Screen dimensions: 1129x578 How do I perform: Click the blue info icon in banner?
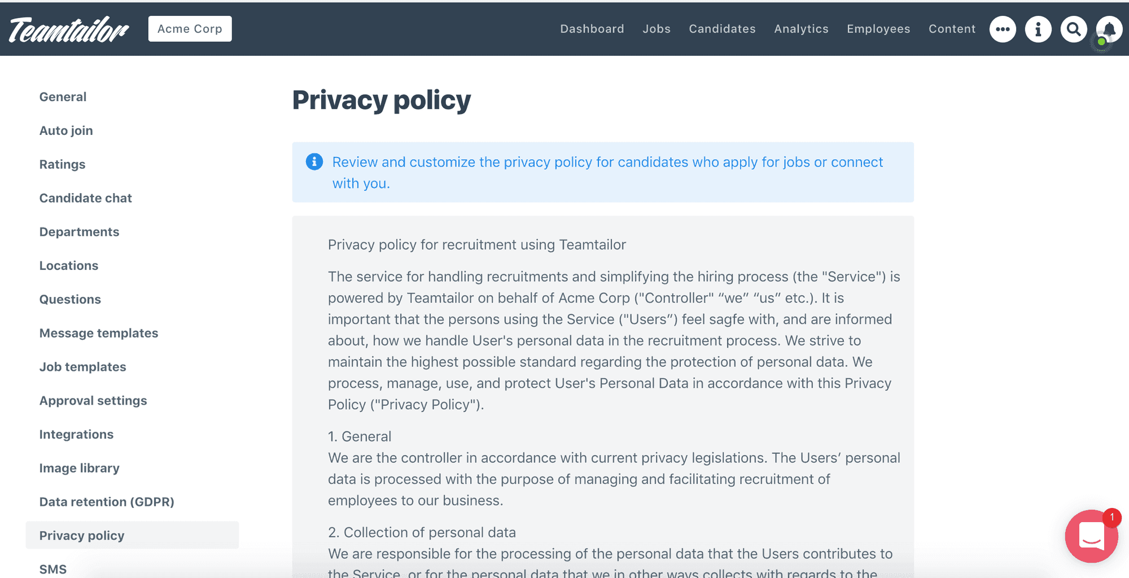point(314,162)
